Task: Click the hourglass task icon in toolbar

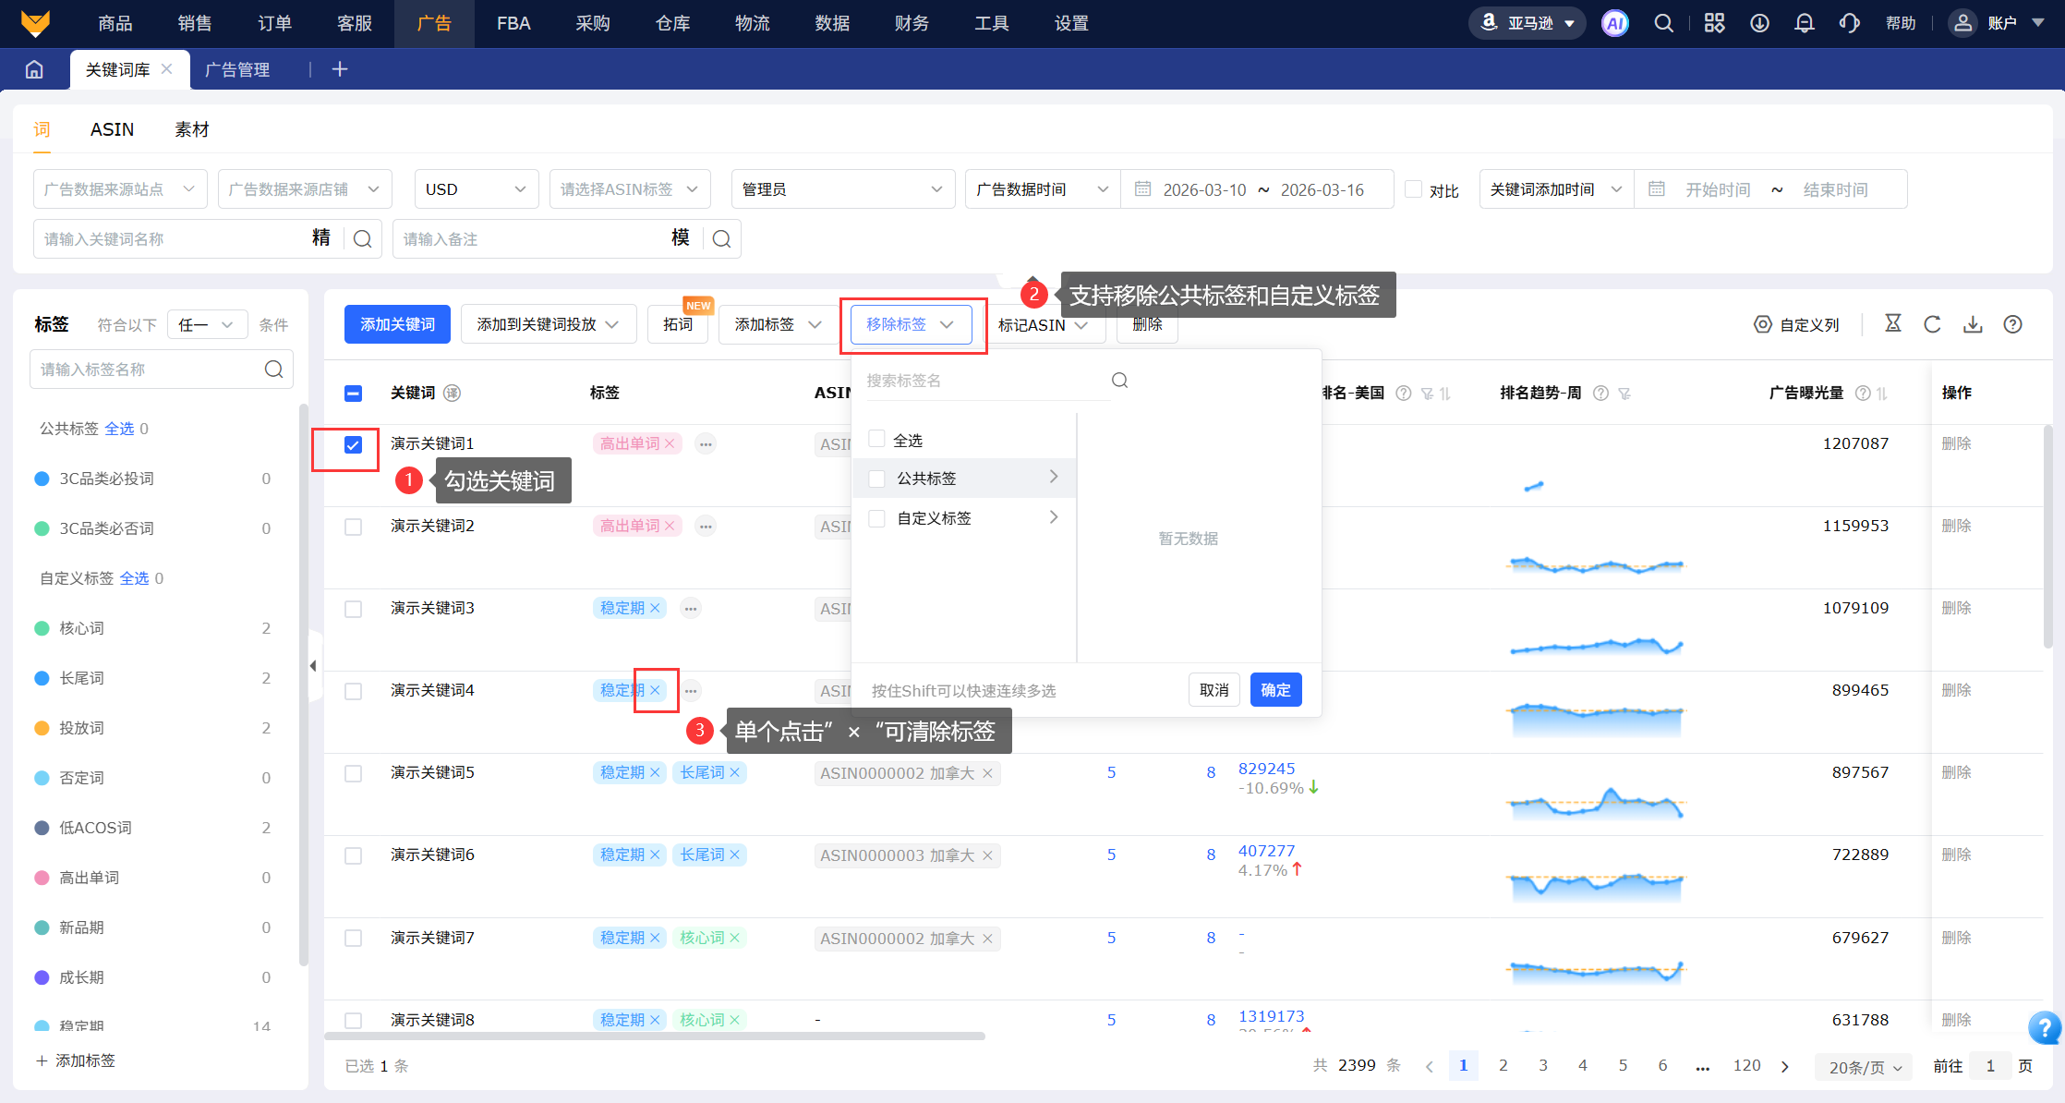Action: (1892, 323)
